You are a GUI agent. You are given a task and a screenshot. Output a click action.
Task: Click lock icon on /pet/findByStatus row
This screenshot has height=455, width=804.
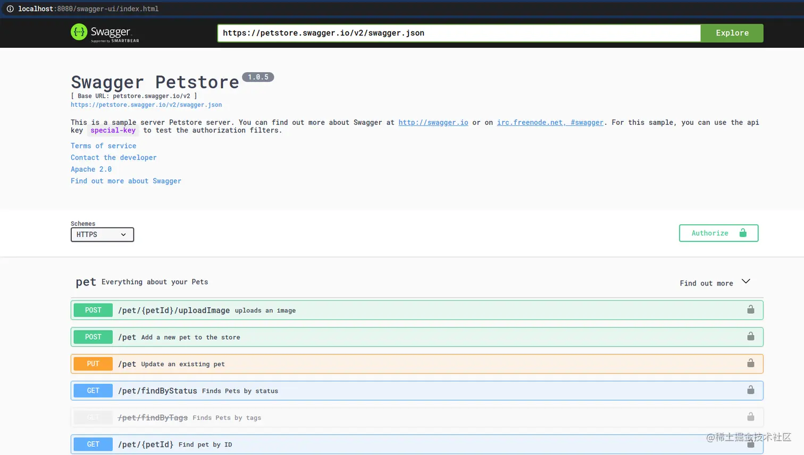click(750, 390)
